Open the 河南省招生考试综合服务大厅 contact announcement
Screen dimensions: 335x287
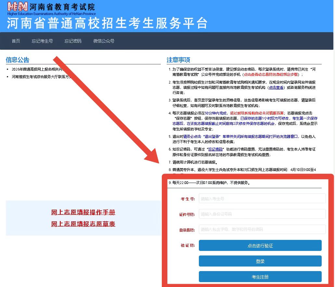[x=36, y=77]
